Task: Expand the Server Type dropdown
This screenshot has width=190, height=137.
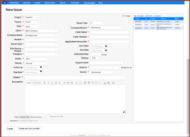Action: pos(41,44)
